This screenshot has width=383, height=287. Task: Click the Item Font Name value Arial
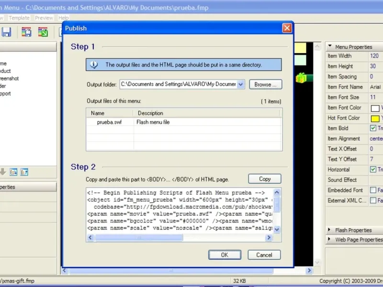coord(375,87)
